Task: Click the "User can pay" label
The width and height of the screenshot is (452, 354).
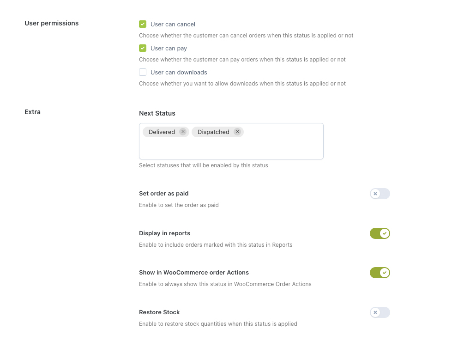Action: (x=169, y=48)
